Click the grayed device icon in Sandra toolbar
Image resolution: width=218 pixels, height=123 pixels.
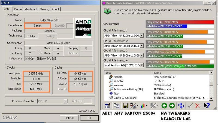[x=154, y=106]
